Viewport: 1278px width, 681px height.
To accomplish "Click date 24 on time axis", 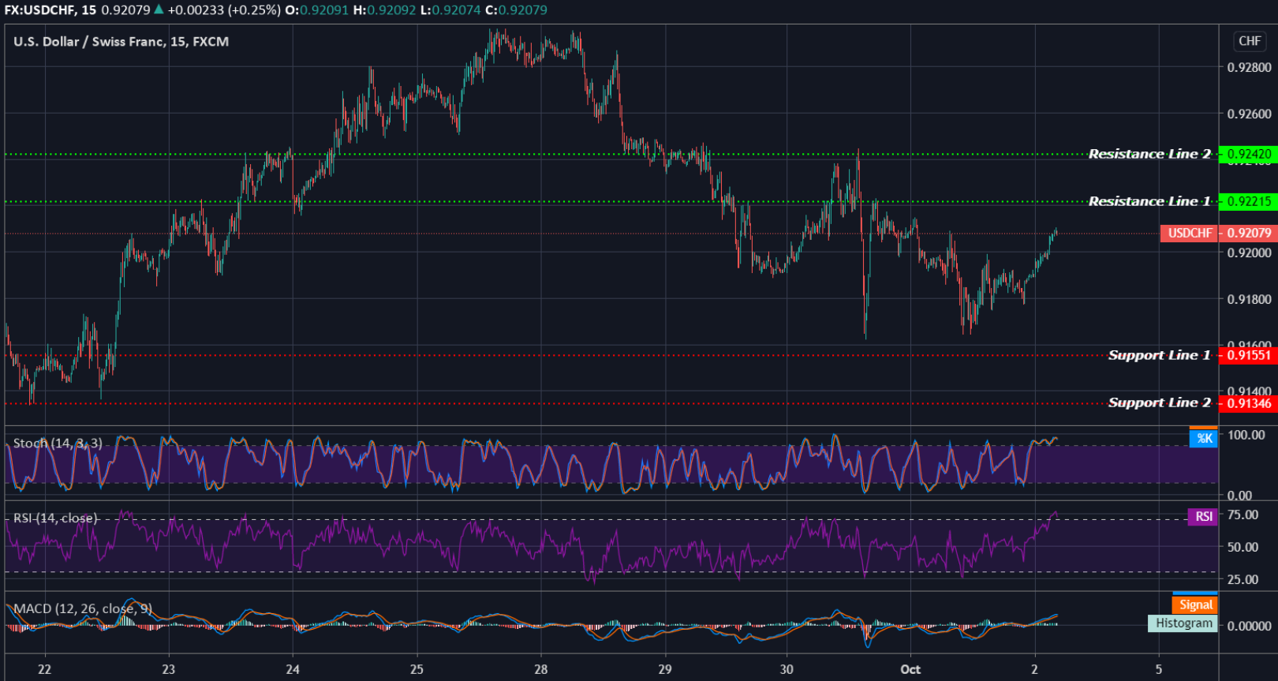I will pyautogui.click(x=293, y=669).
